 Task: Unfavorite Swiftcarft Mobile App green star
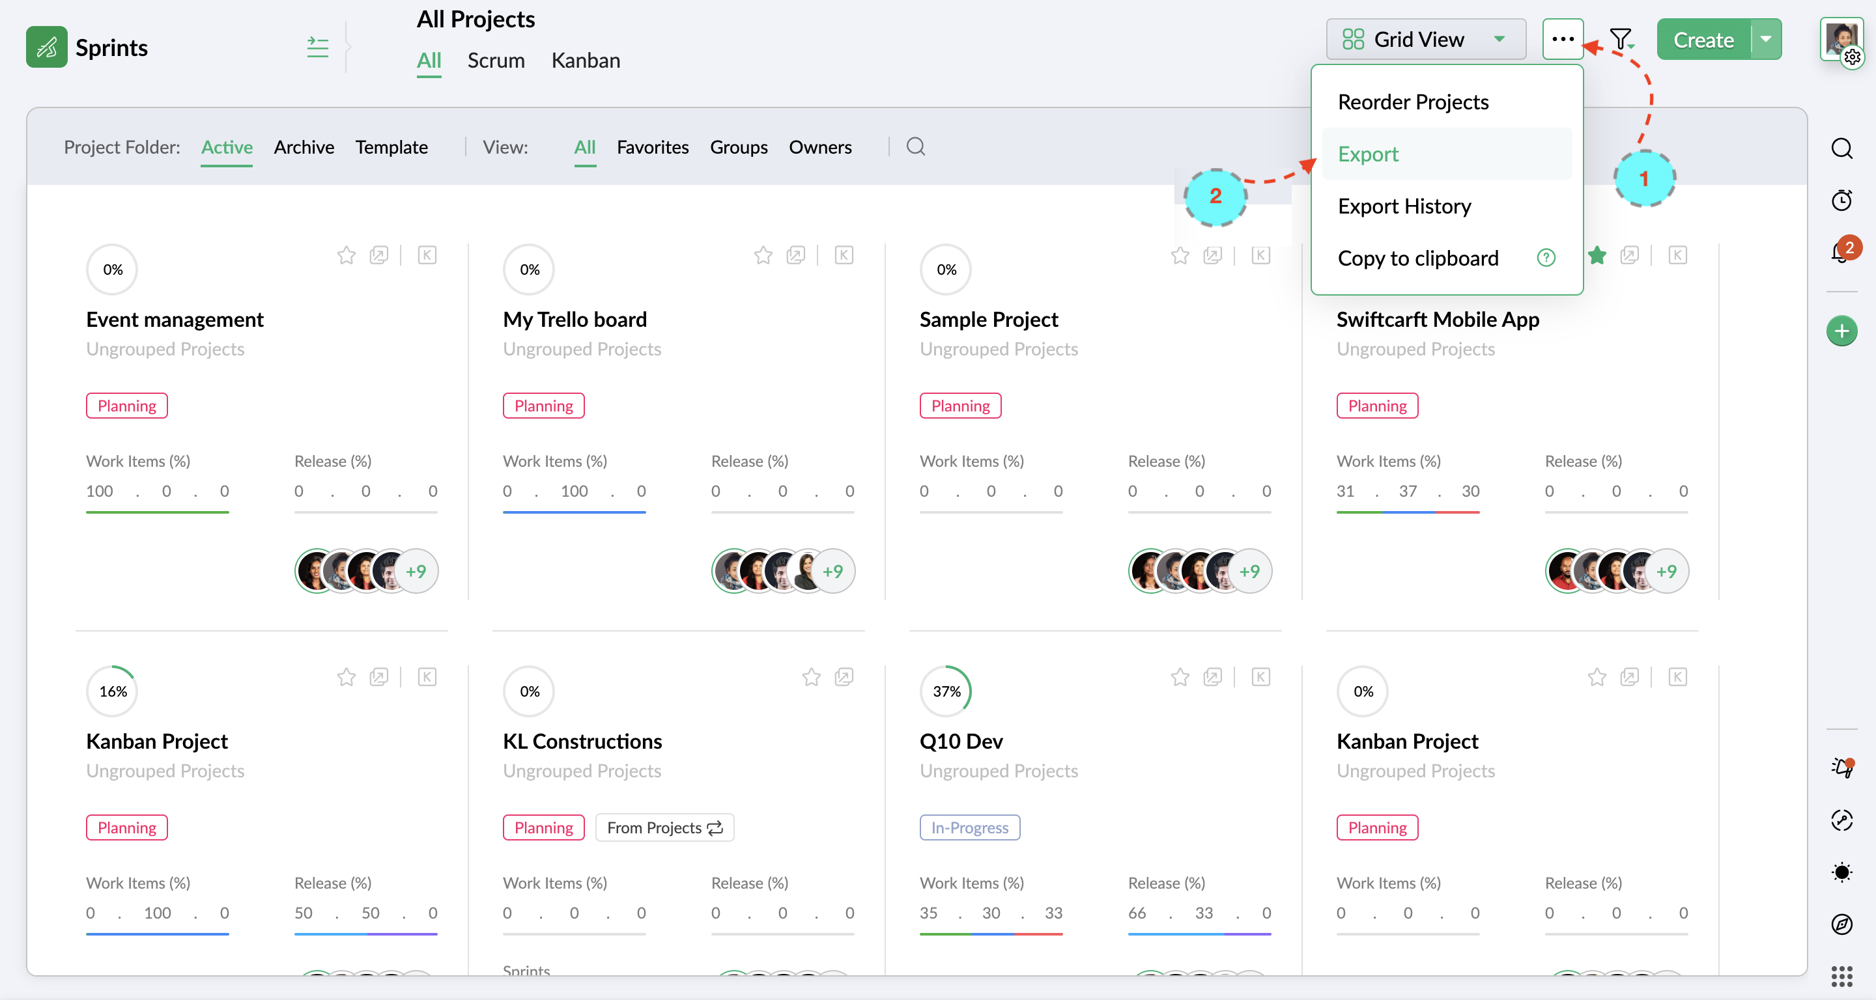pos(1597,255)
